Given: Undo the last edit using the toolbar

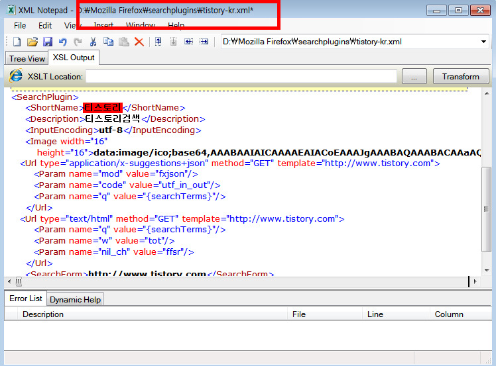Looking at the screenshot, I should pyautogui.click(x=63, y=42).
